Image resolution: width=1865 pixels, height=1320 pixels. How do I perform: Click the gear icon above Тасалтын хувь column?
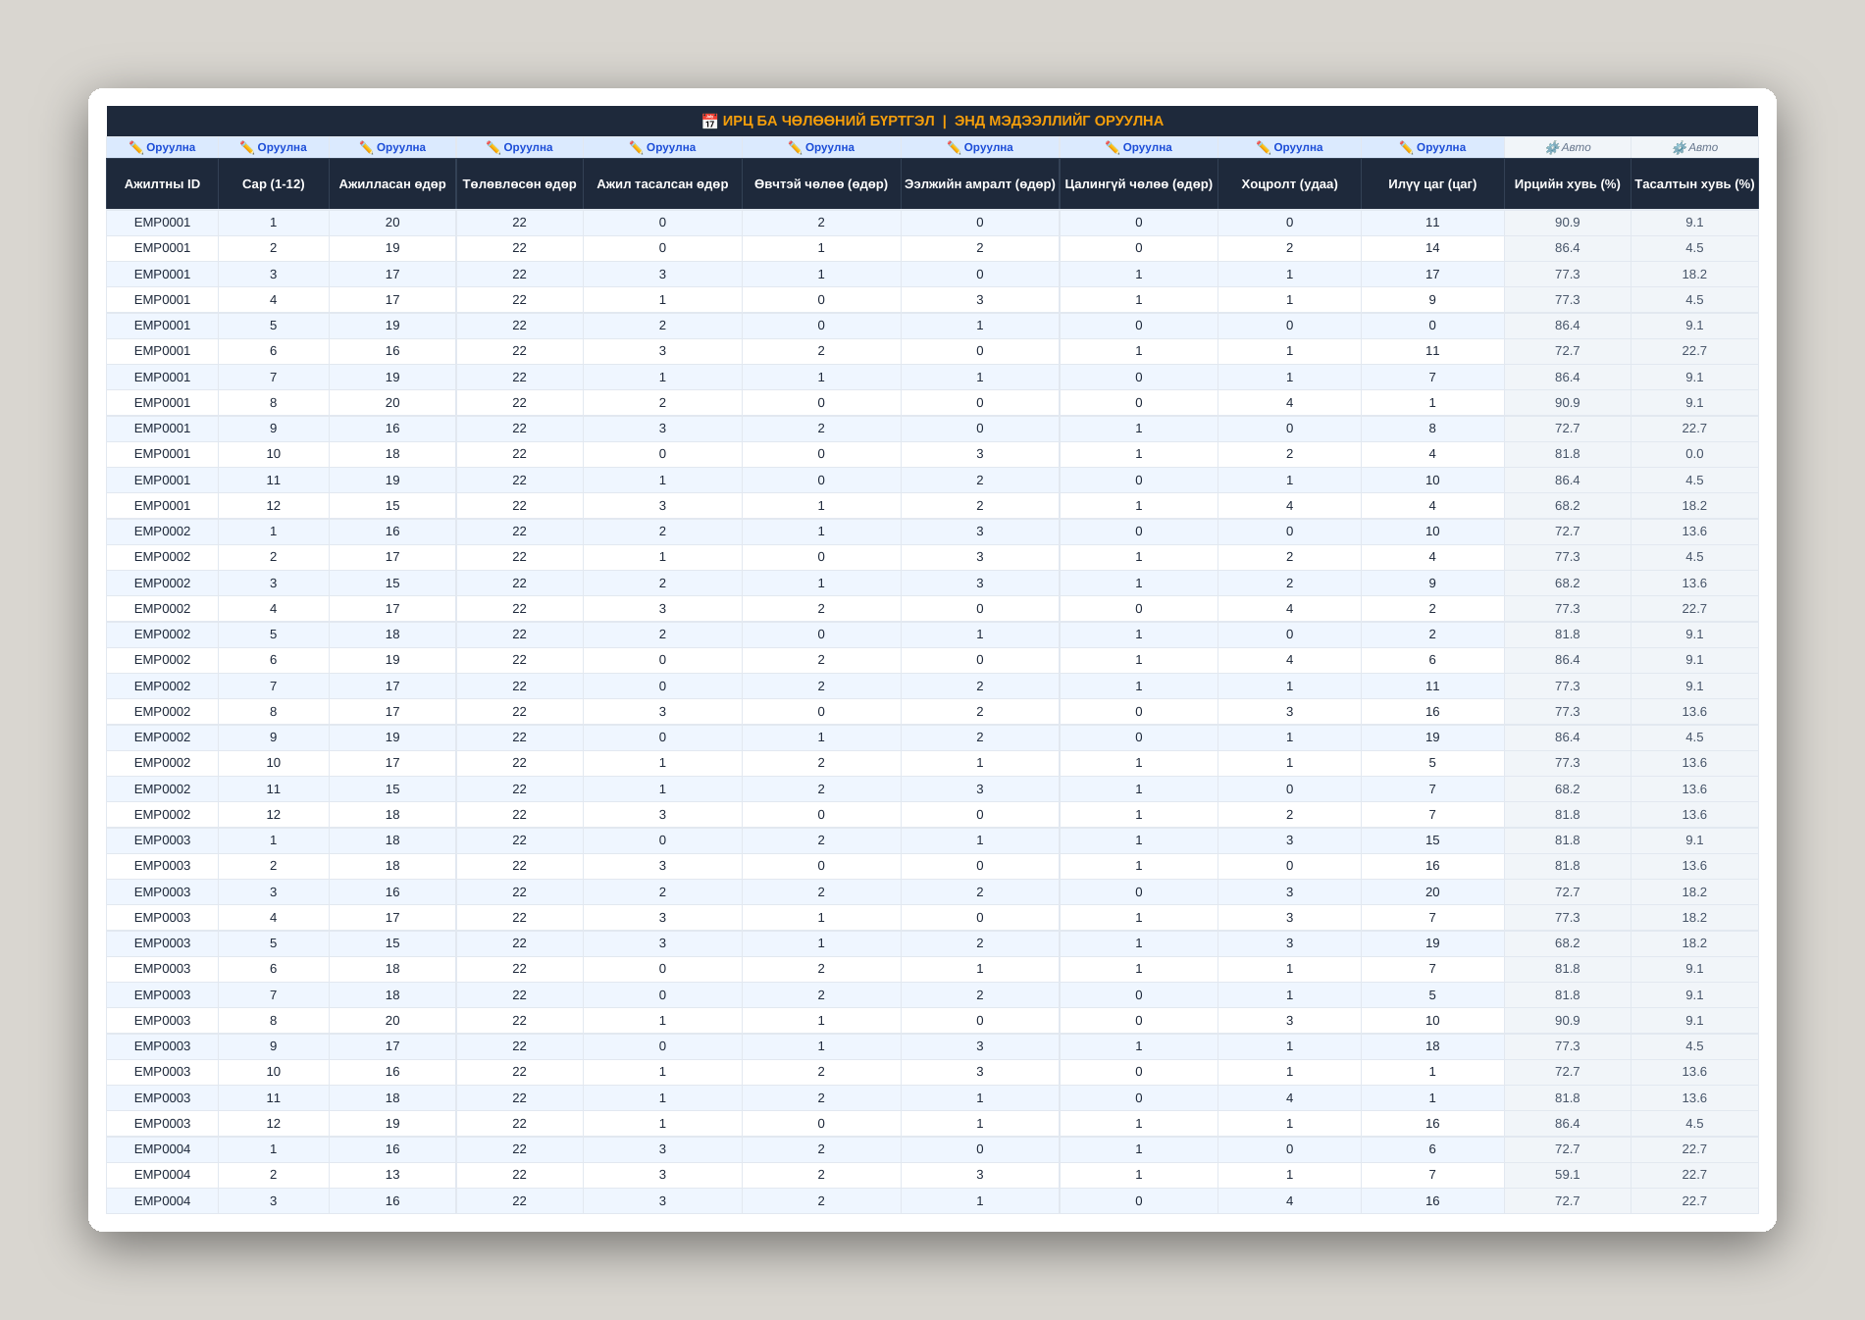click(1680, 147)
